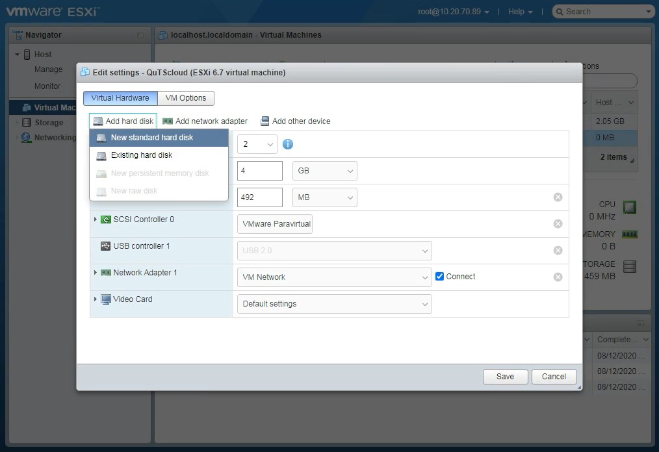Expand the SCSI Controller 0 row
Image resolution: width=659 pixels, height=452 pixels.
click(96, 220)
